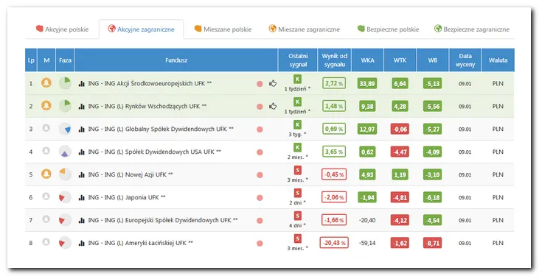Click WKA value 12,97
539x276 pixels.
367,129
